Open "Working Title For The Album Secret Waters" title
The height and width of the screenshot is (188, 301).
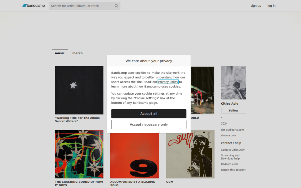[77, 119]
